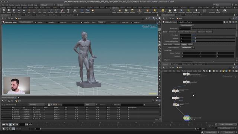
Task: Switch to the Constraints parameter tab
Action: point(173,32)
